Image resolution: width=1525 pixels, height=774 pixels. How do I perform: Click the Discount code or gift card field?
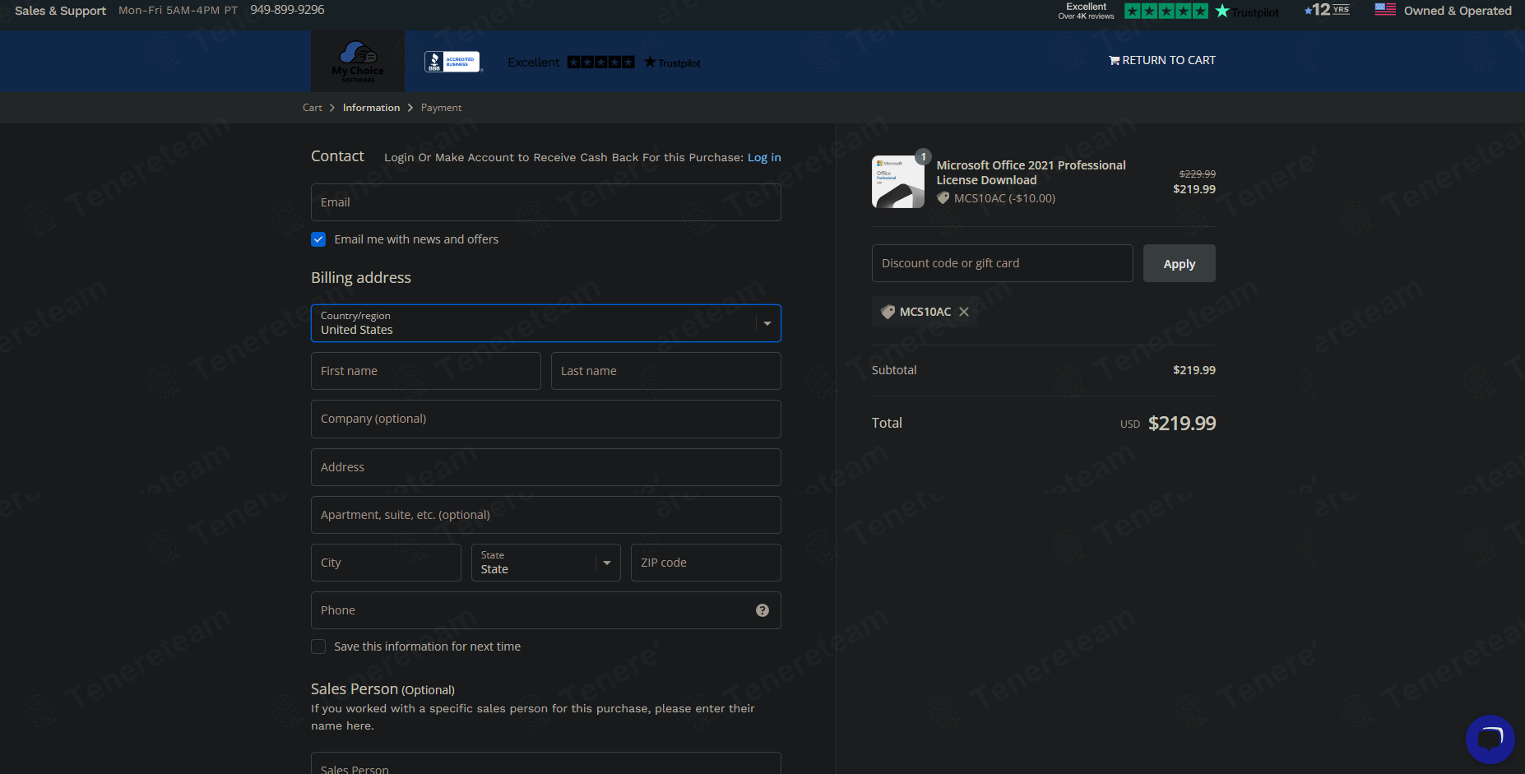click(x=1003, y=263)
